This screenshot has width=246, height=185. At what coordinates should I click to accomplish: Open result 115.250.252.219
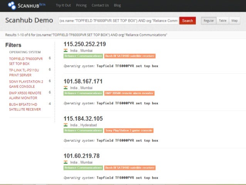click(x=85, y=44)
